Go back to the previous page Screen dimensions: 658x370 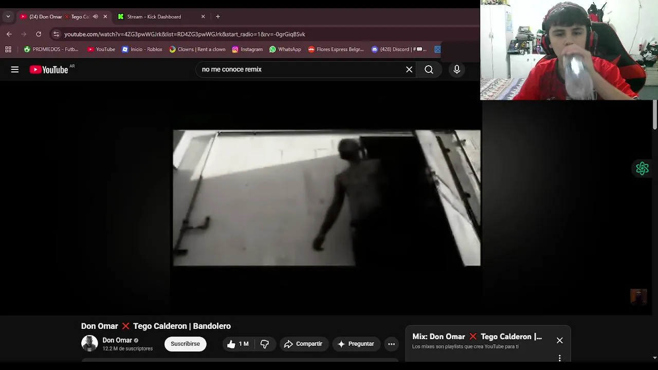point(9,34)
